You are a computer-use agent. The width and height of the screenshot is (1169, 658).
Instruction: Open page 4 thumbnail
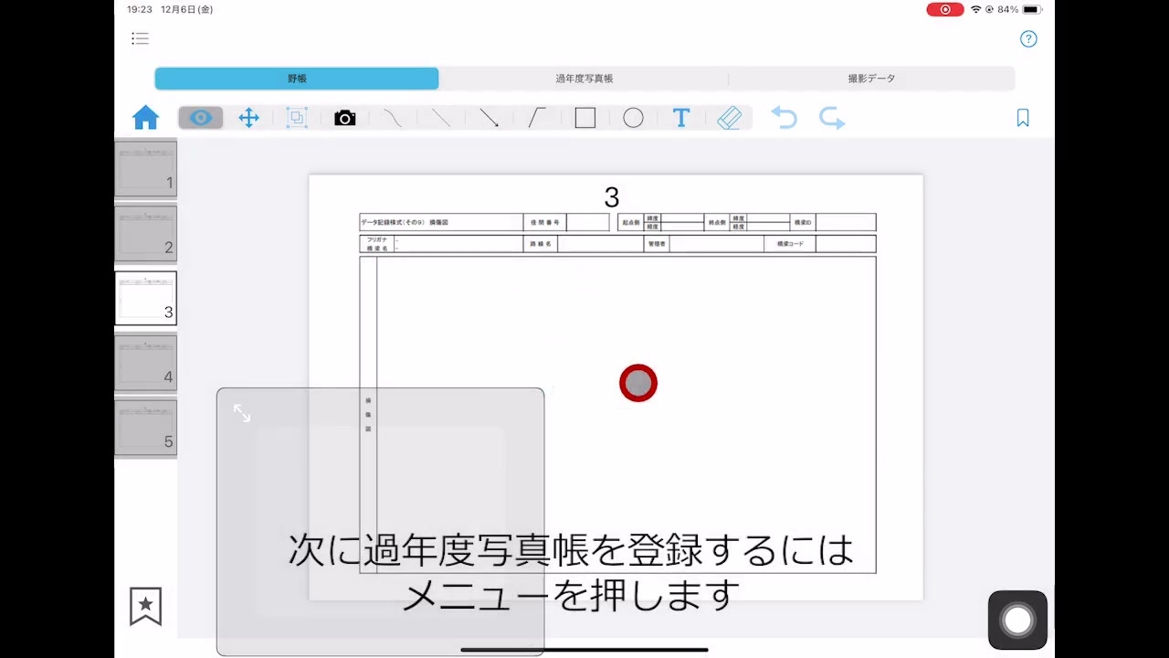pos(145,363)
